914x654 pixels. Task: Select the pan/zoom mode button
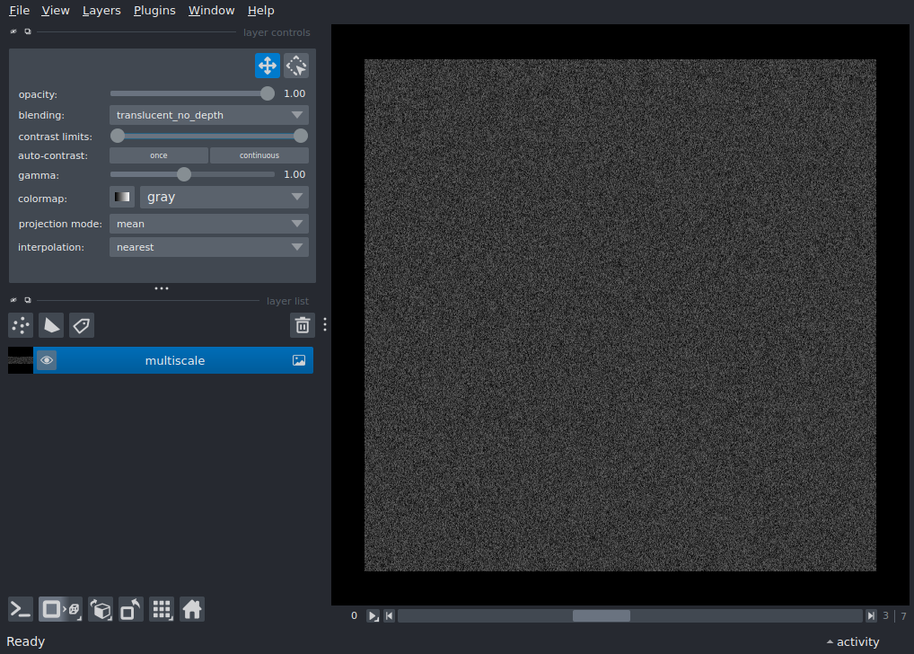click(x=267, y=66)
